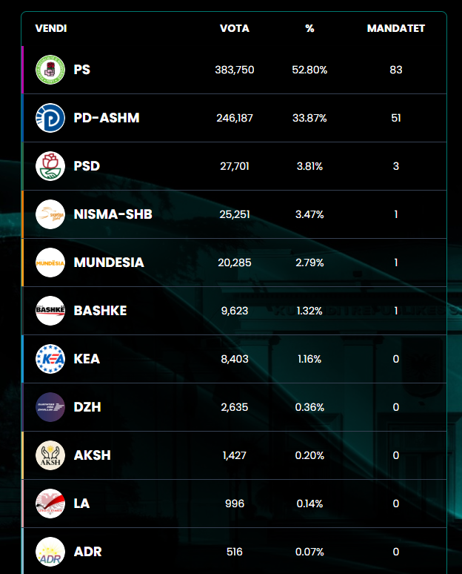462x574 pixels.
Task: Click the PD-ASHM party logo
Action: [50, 118]
